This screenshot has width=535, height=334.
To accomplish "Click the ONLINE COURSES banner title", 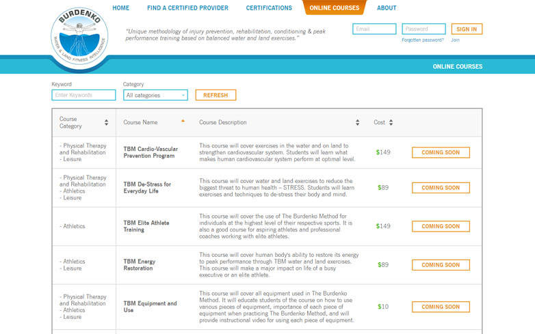I will tap(458, 67).
